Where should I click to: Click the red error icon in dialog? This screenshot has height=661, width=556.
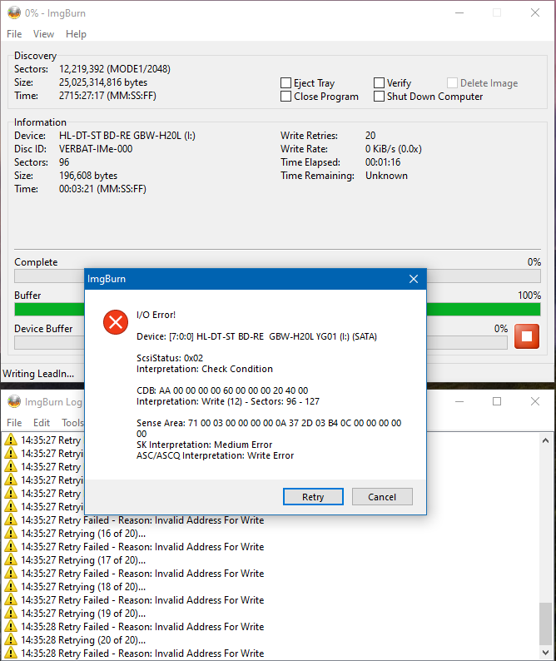tap(116, 322)
